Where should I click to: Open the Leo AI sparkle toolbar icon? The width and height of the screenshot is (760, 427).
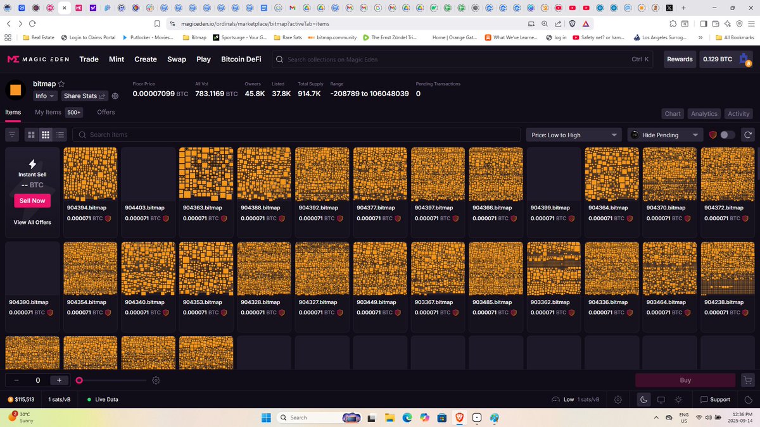coord(728,23)
